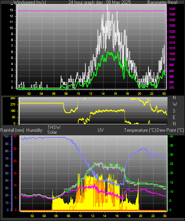Image resolution: width=185 pixels, height=221 pixels.
Task: Select the blue 80 humidity axis value
Action: tap(7, 151)
